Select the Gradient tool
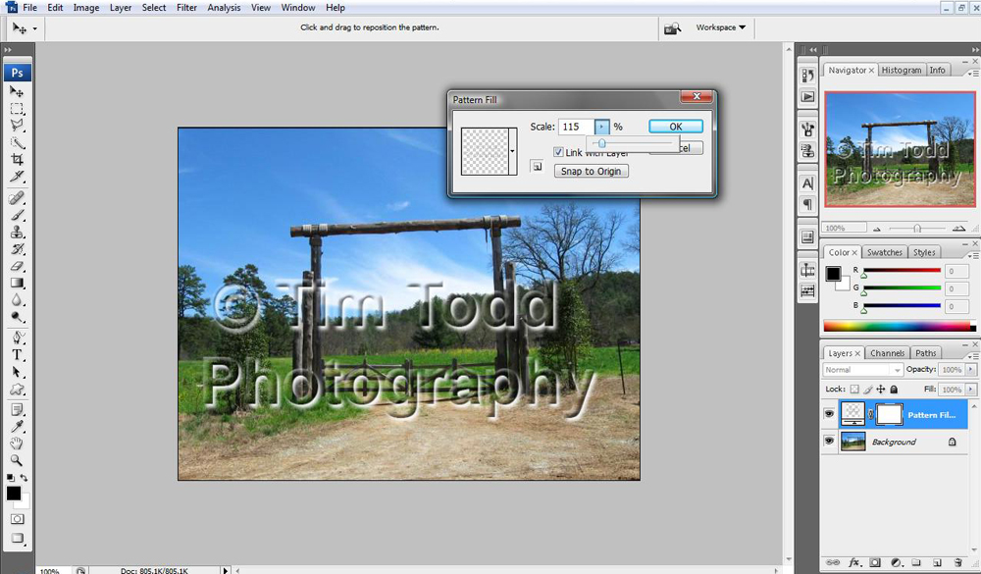 pyautogui.click(x=17, y=283)
